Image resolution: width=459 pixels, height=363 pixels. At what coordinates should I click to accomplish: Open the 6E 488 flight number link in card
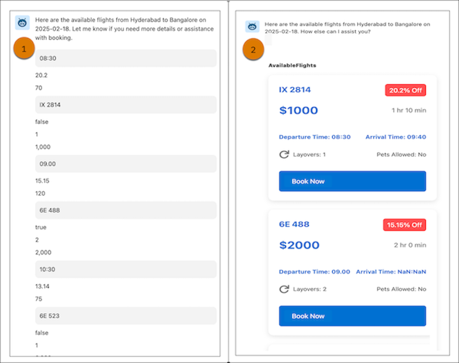[294, 224]
